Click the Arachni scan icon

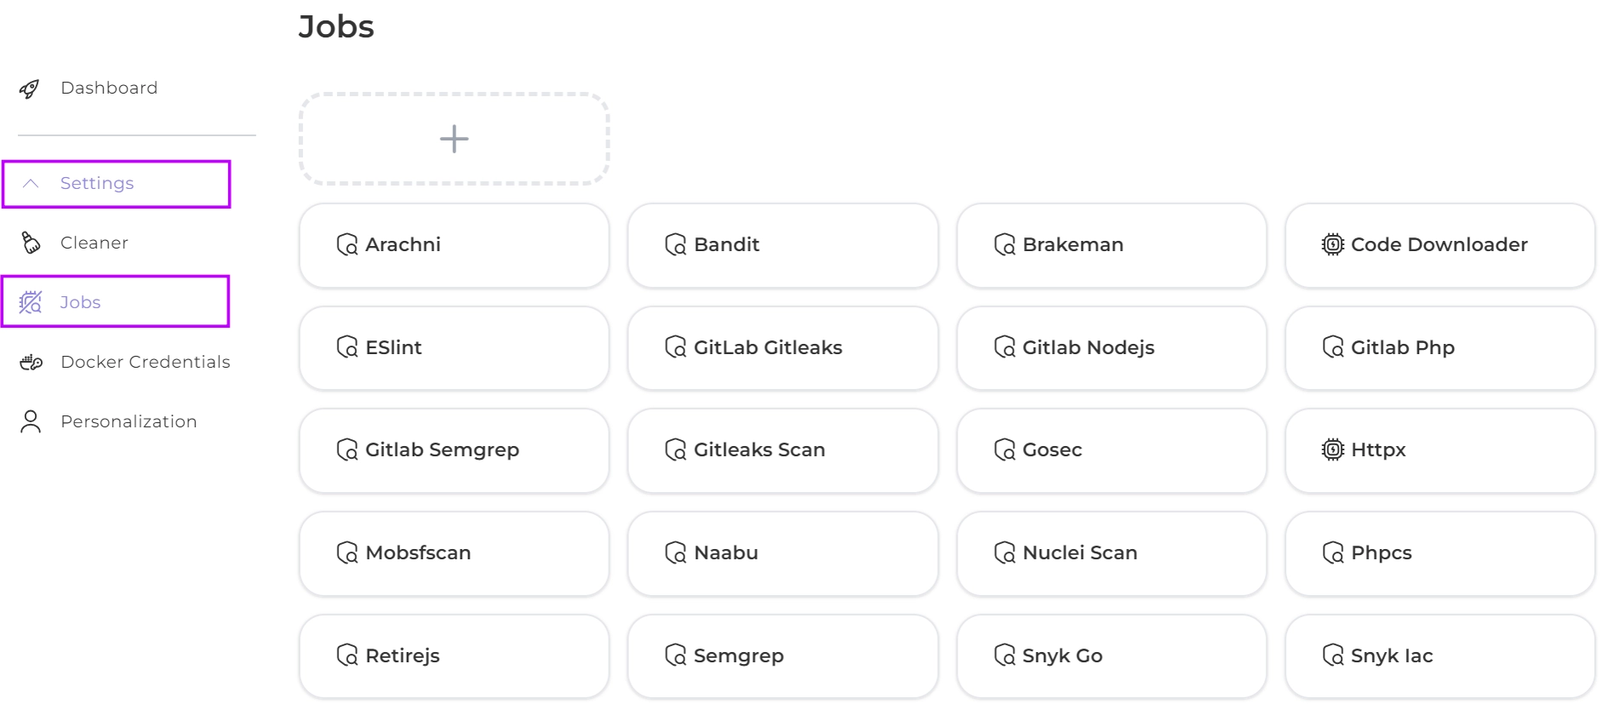coord(347,245)
